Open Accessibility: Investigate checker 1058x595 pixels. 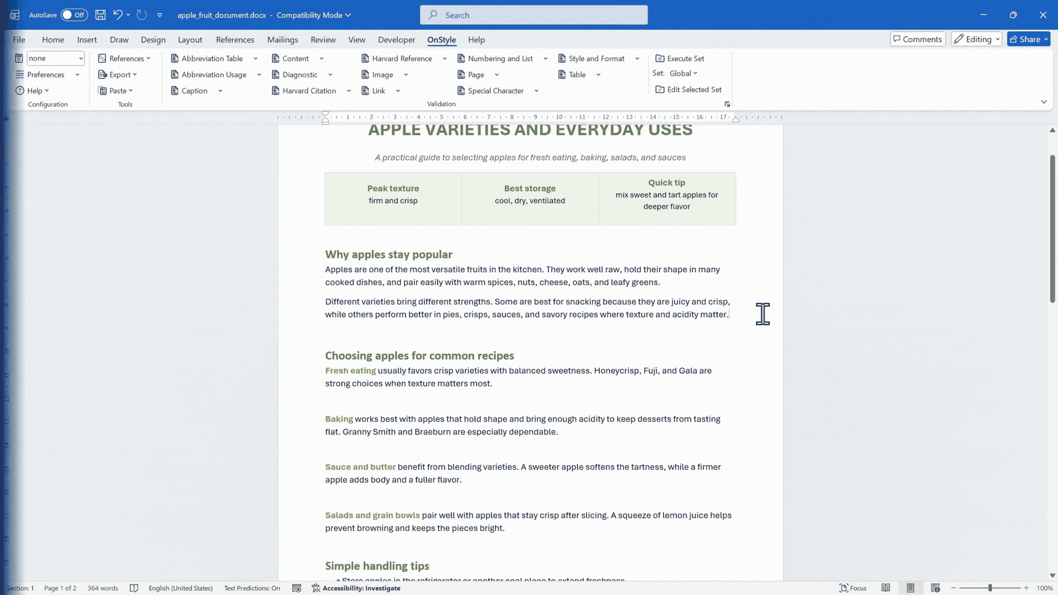click(356, 588)
